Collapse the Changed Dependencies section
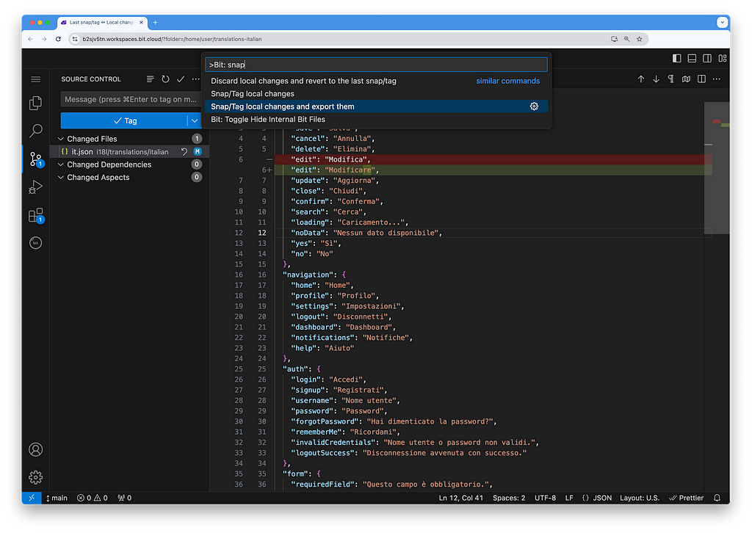Image resolution: width=752 pixels, height=533 pixels. [61, 164]
